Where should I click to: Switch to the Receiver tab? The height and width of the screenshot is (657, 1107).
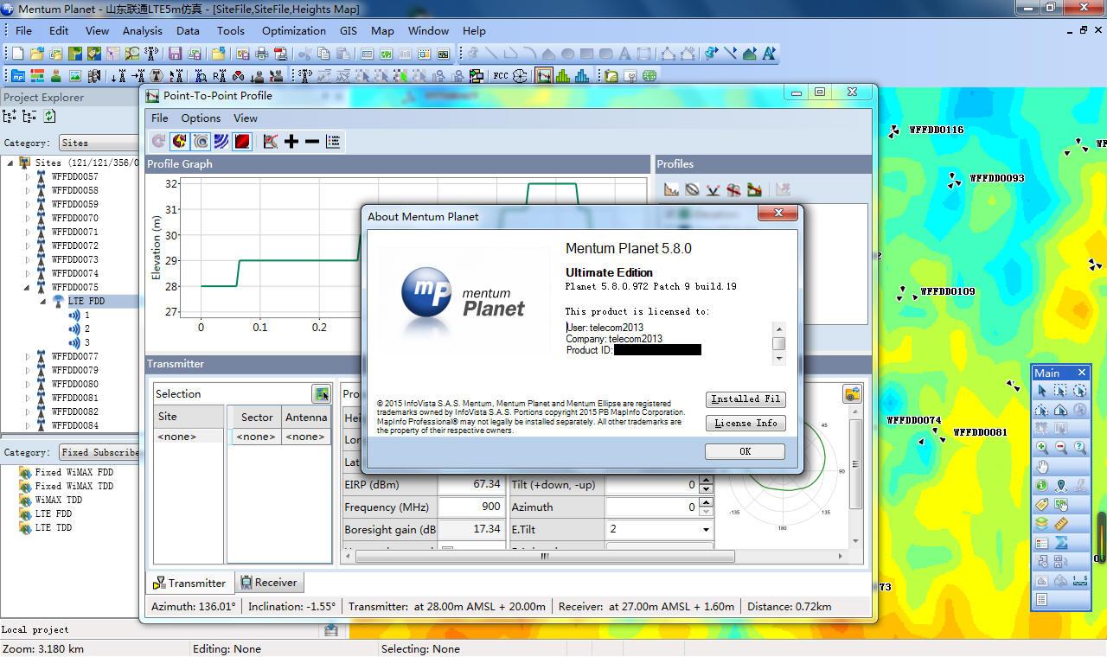(269, 583)
